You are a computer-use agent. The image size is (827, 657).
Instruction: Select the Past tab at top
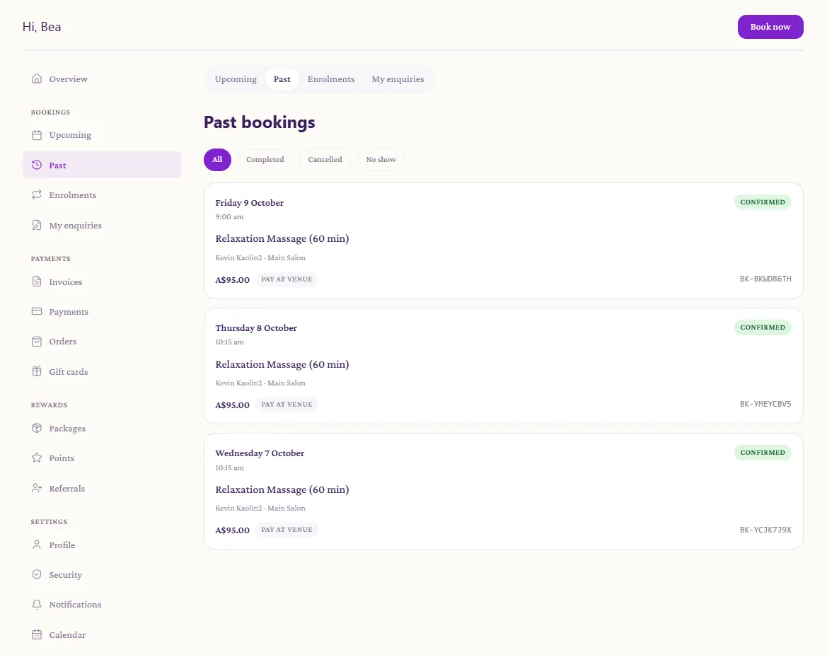282,79
